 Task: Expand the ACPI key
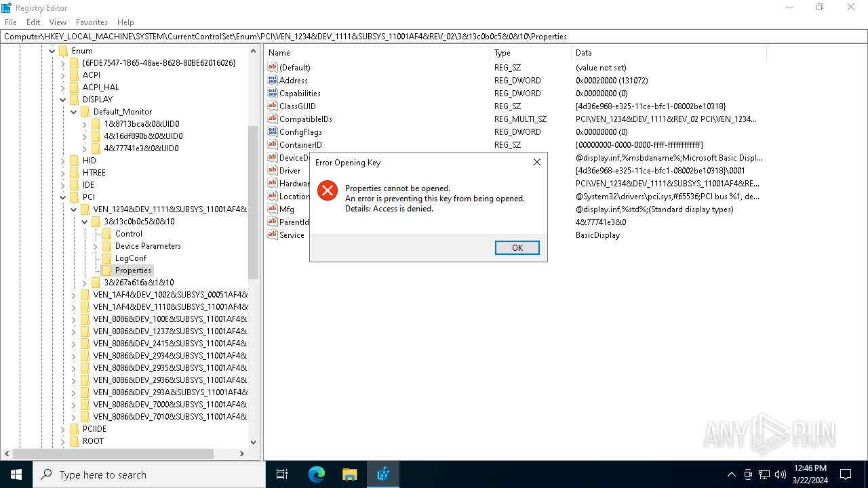[62, 75]
